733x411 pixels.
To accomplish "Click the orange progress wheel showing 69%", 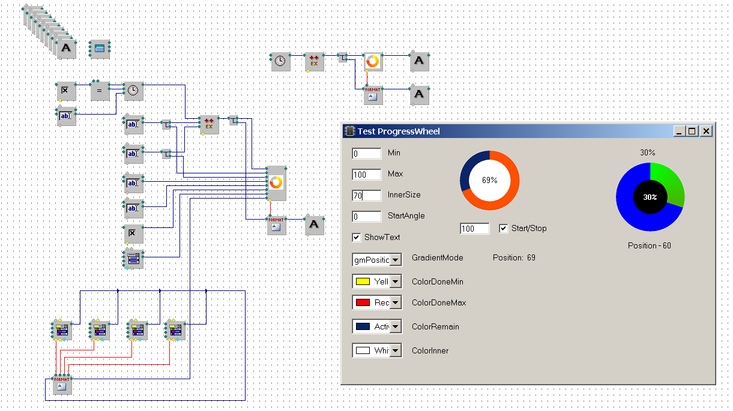I will point(490,181).
